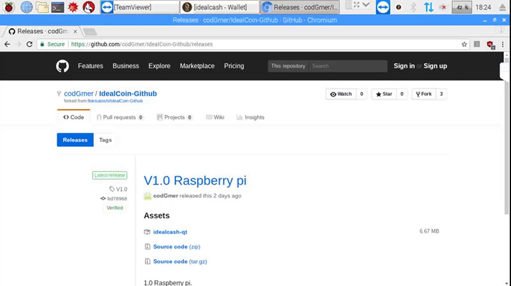Click the taskbar clock 18:24
Screen dimensions: 511x286
(483, 7)
